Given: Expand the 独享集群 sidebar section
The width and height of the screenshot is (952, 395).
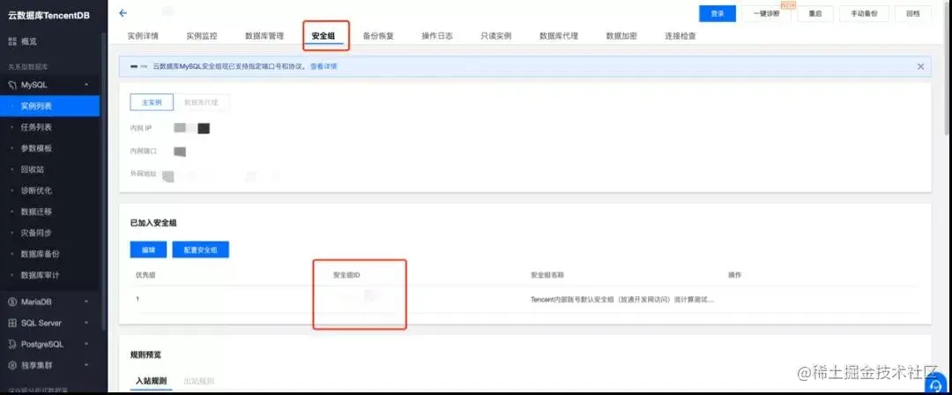Looking at the screenshot, I should click(x=86, y=365).
